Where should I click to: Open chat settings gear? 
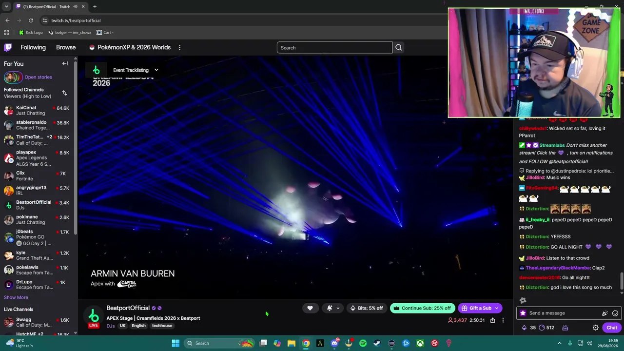tap(596, 328)
